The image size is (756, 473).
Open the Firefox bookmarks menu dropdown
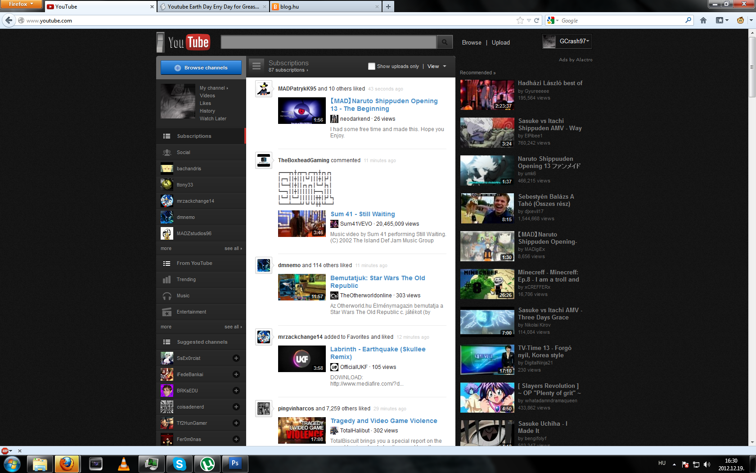point(722,20)
